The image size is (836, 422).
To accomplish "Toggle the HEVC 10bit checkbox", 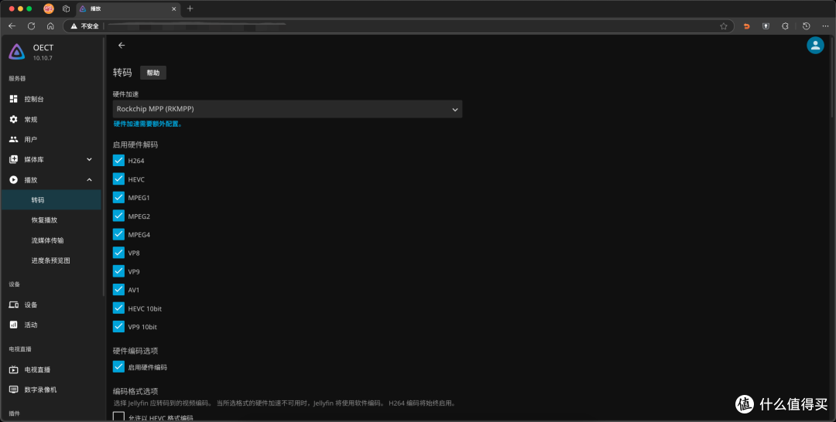I will point(118,308).
